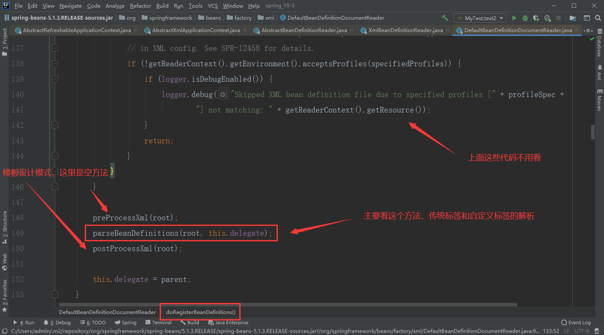Click the gray Stop square icon
The height and width of the screenshot is (335, 604).
tap(559, 18)
